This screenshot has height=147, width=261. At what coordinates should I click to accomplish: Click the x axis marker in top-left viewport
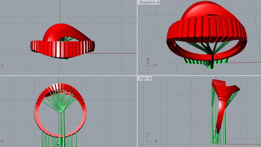click(2, 65)
